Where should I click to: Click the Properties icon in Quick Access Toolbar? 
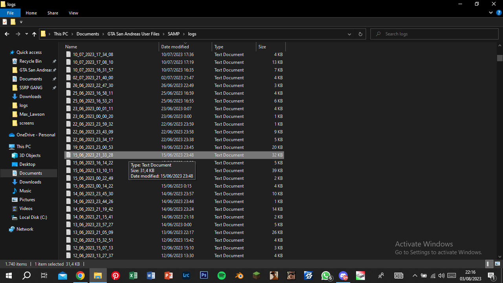tap(5, 22)
